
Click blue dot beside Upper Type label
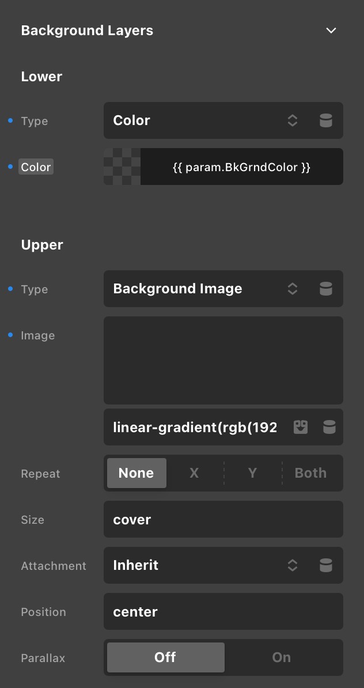point(10,289)
